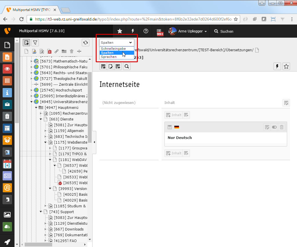
Task: Expand the [5673] Mathematisch-Naturwissenschaftliche node
Action: [x=32, y=61]
